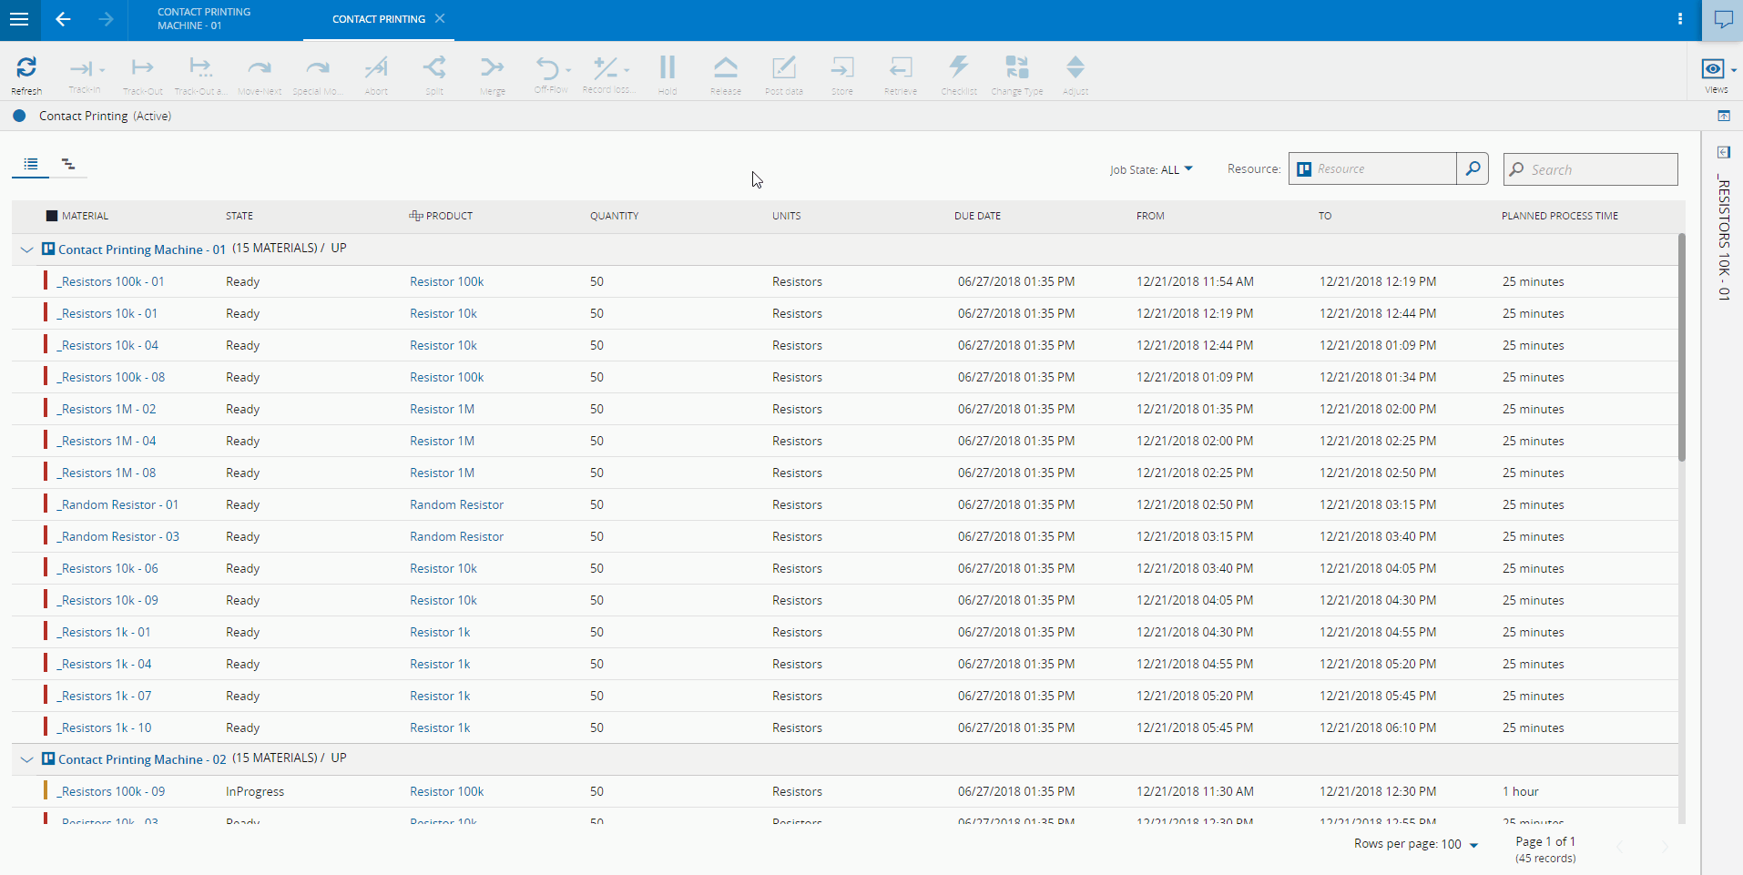Click the Hold toolbar icon
The width and height of the screenshot is (1743, 875).
(668, 68)
